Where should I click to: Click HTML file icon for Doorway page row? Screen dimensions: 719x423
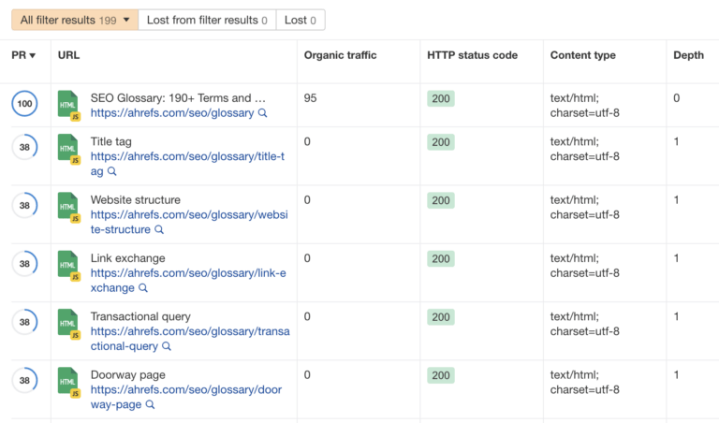68,382
